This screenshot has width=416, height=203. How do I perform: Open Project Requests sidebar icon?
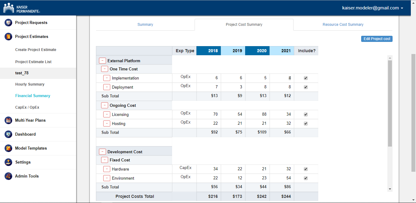point(9,23)
